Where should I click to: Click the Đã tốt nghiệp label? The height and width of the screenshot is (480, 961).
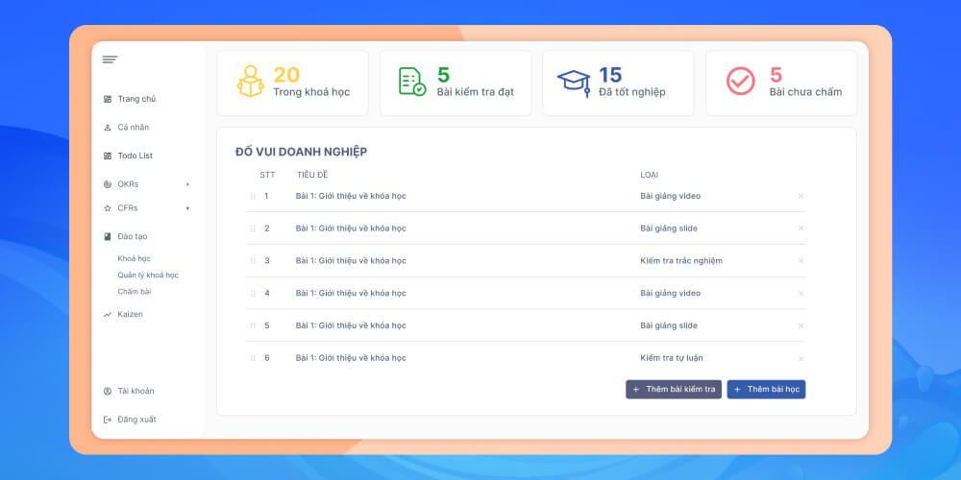pos(632,92)
